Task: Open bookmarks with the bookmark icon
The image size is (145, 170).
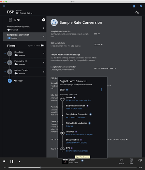Action: [x=134, y=6]
